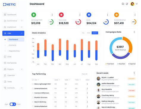Open action menu for Brooklyn Simmons
The width and height of the screenshot is (141, 109).
pyautogui.click(x=87, y=97)
